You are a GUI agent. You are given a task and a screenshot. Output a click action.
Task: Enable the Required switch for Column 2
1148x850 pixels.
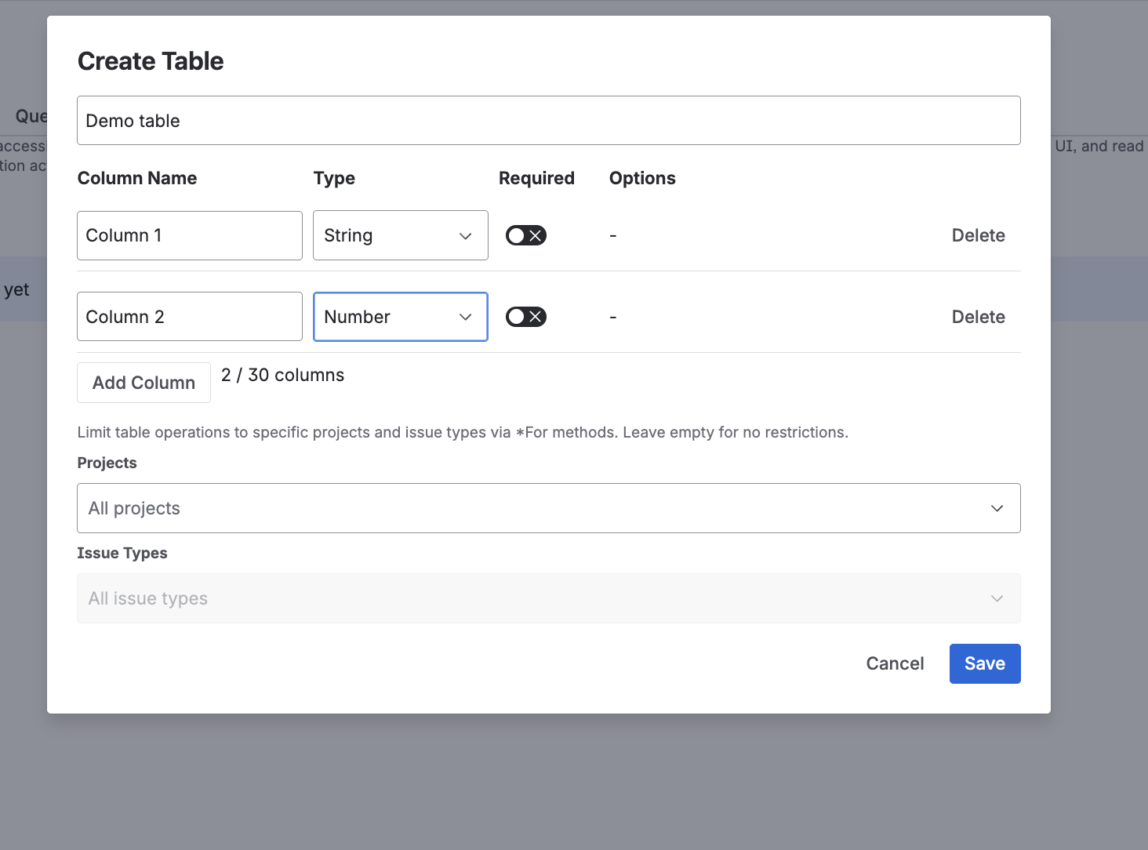coord(525,317)
